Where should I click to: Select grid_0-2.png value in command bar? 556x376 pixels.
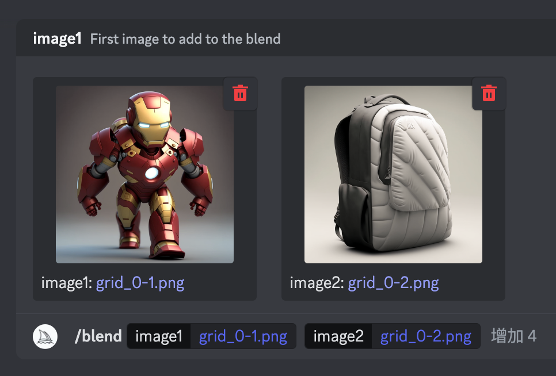(426, 336)
